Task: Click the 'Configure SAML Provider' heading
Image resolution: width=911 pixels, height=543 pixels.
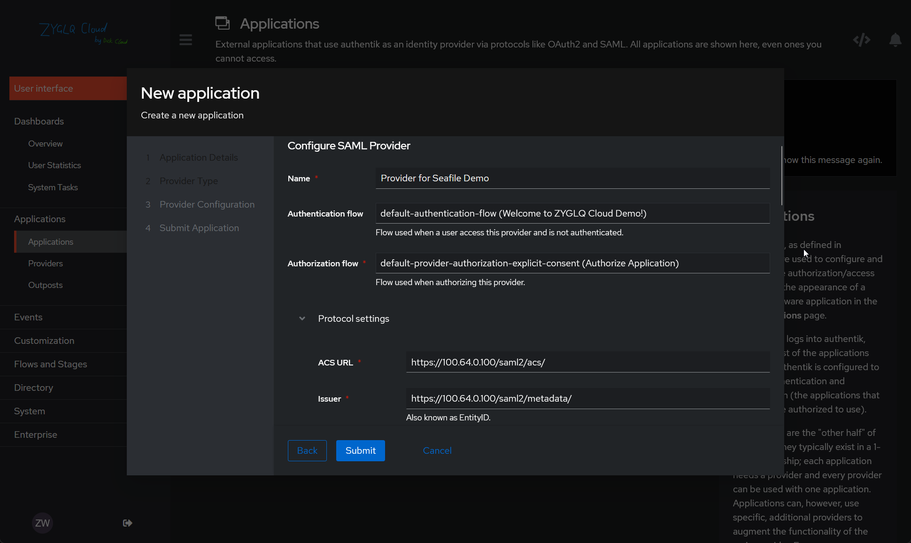Action: point(348,146)
